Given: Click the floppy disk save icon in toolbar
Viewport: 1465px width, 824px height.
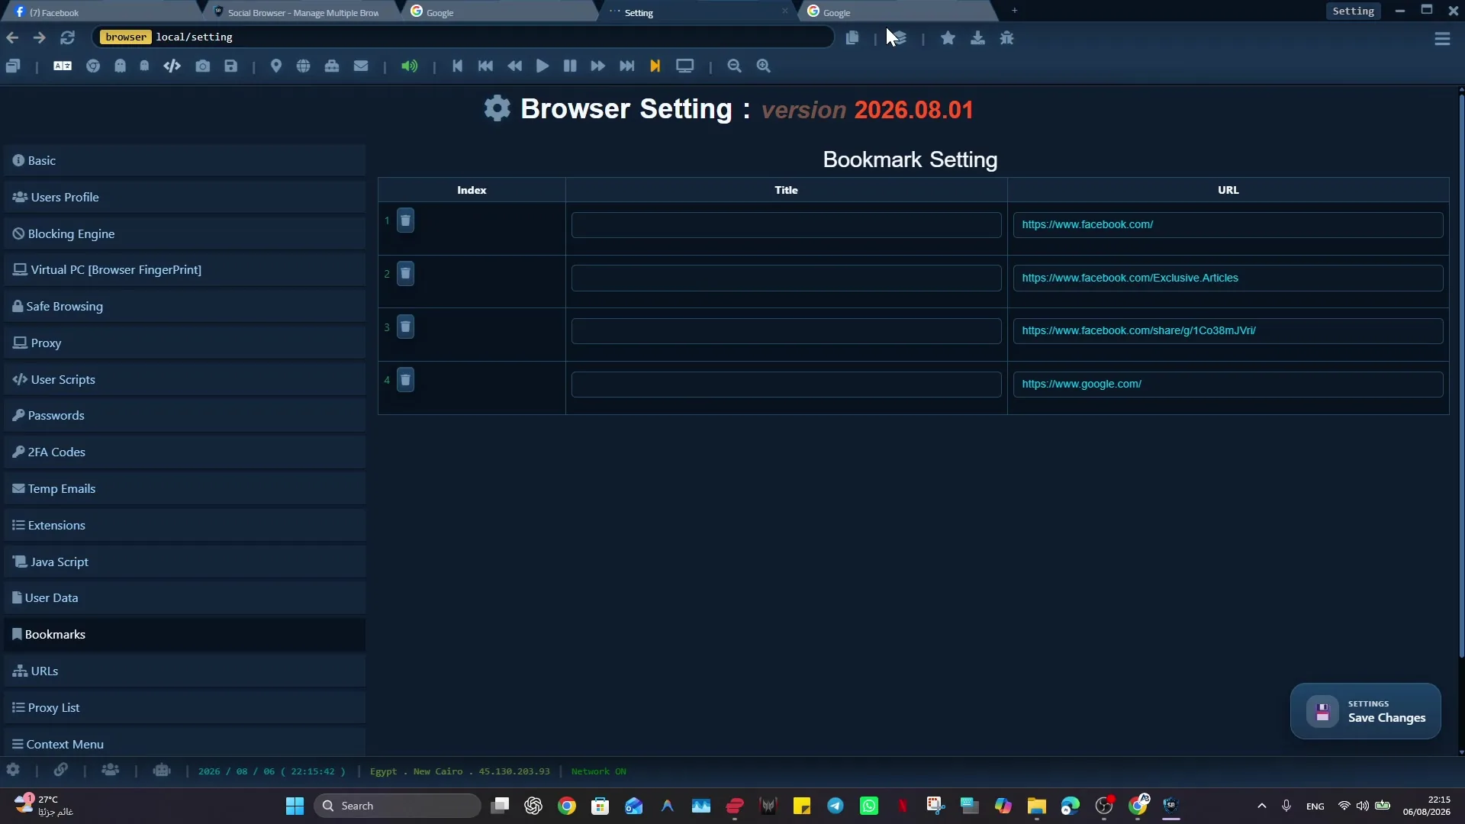Looking at the screenshot, I should (x=231, y=66).
